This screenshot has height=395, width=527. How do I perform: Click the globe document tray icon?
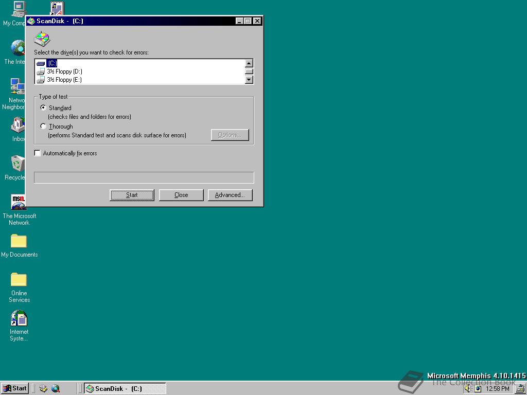tap(478, 389)
